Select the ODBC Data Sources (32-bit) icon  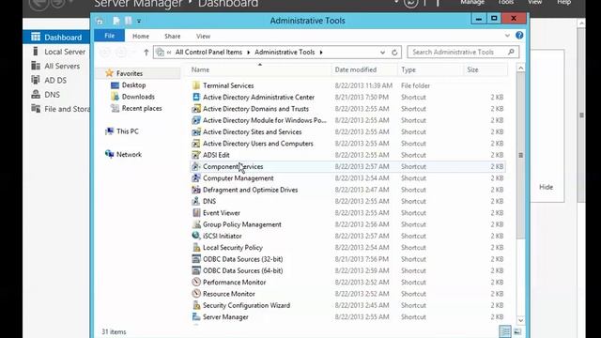[x=196, y=259]
